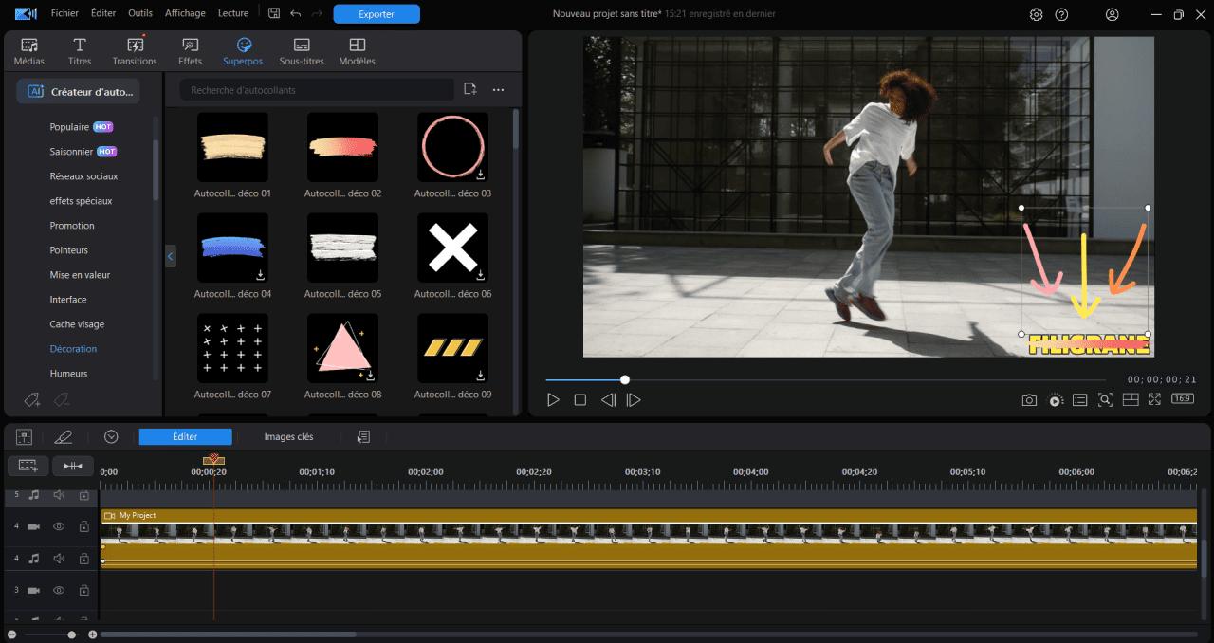Select the trim tool in the timeline toolbar

tap(74, 466)
